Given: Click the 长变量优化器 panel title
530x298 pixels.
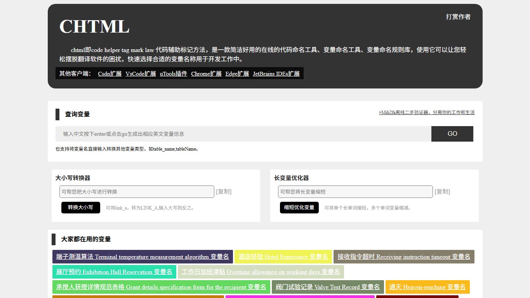Looking at the screenshot, I should 292,178.
